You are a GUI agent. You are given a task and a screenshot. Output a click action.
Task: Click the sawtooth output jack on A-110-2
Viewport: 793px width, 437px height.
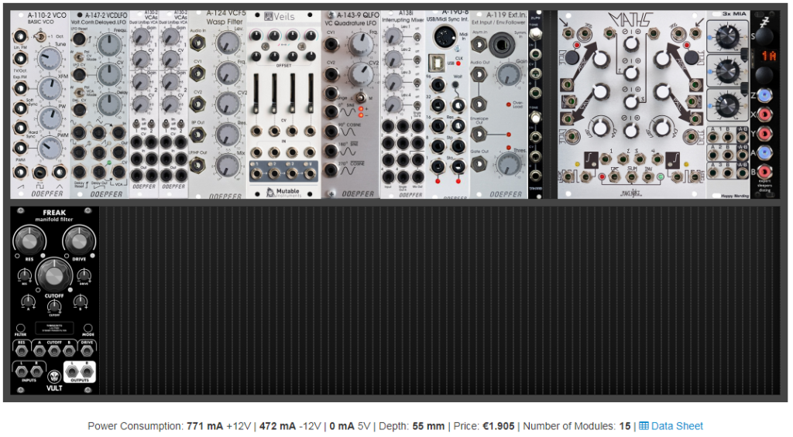19,172
